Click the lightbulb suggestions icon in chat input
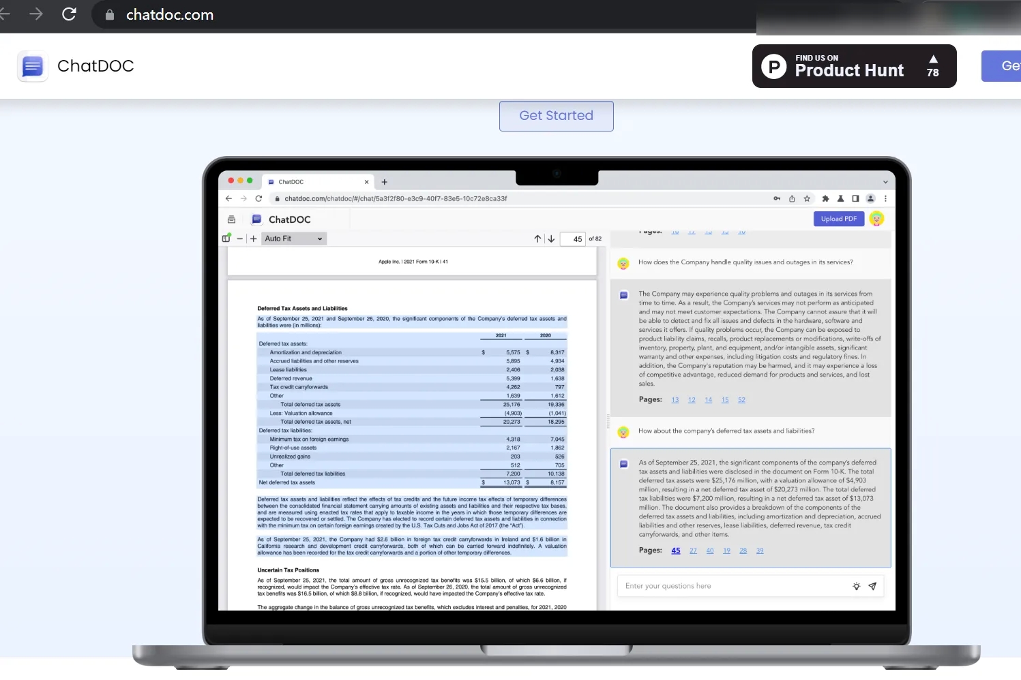Viewport: 1021px width, 680px height. click(857, 586)
